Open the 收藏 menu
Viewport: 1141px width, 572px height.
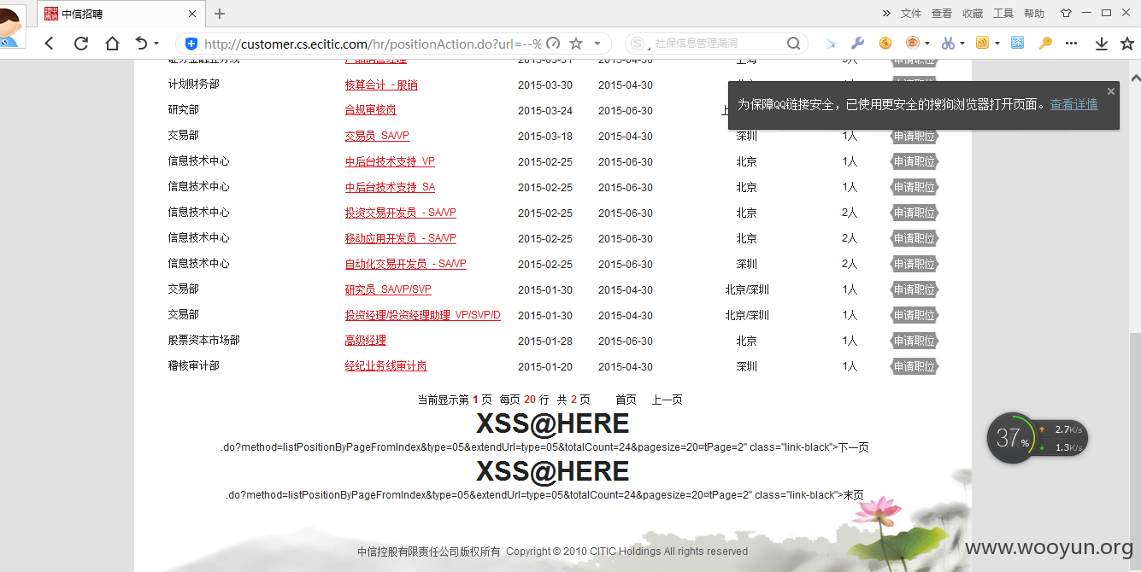pos(973,14)
